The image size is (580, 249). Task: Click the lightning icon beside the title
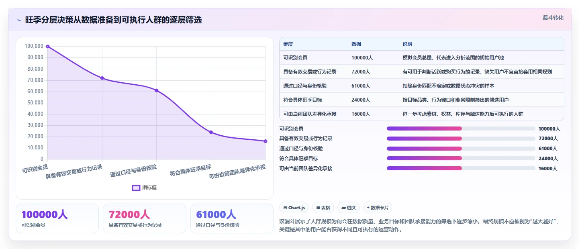pos(19,20)
